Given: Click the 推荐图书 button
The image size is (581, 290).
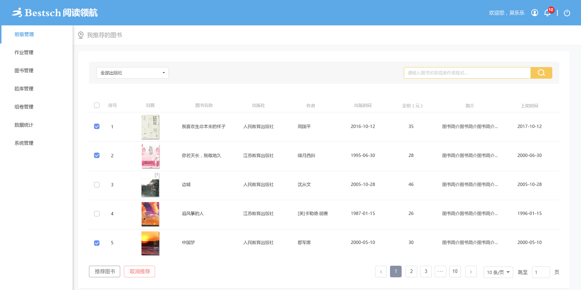Looking at the screenshot, I should [x=105, y=272].
